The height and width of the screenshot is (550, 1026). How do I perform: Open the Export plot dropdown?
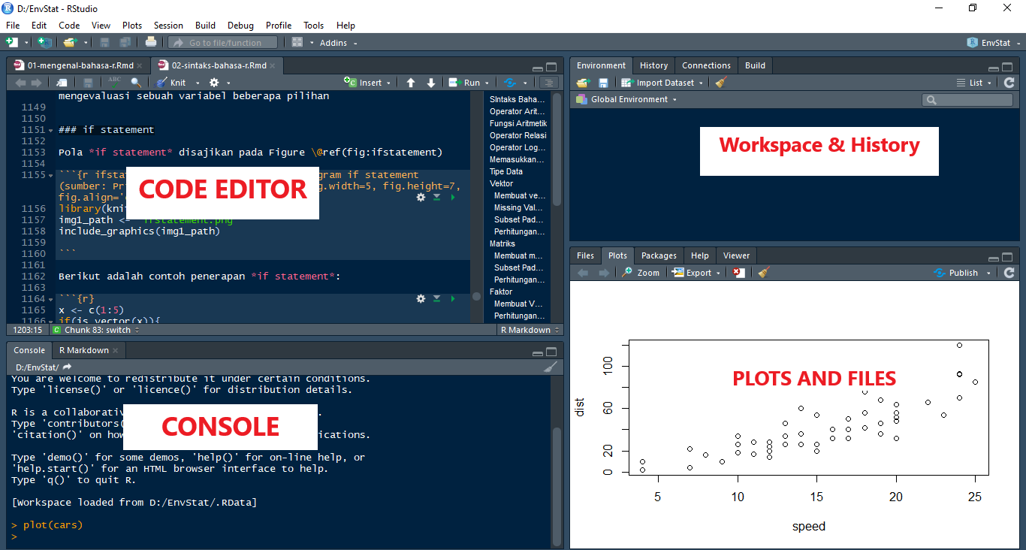coord(696,273)
